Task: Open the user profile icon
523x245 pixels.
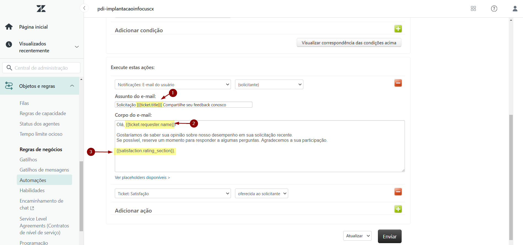Action: coord(515,9)
